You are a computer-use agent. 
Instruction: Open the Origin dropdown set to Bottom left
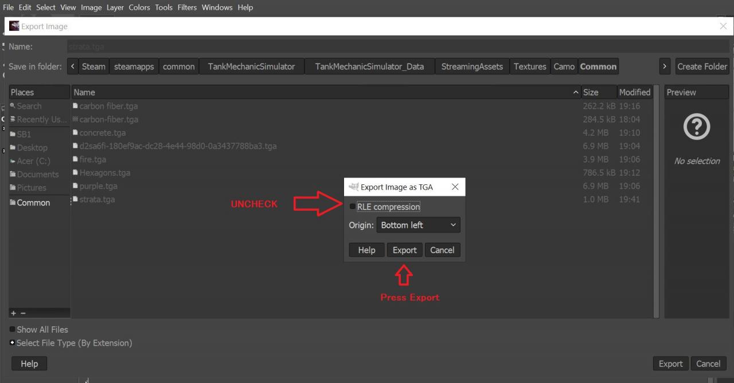(418, 225)
